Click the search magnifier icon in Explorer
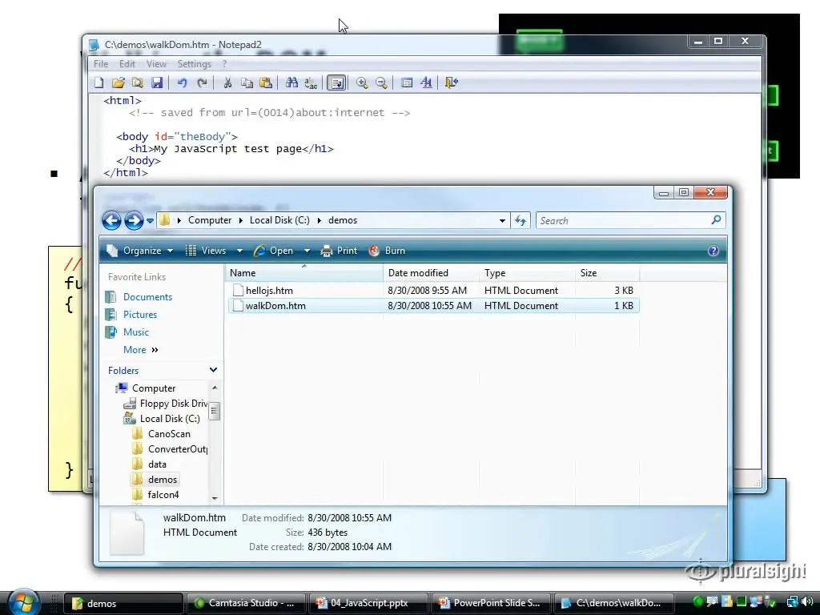This screenshot has height=615, width=820. (x=717, y=220)
